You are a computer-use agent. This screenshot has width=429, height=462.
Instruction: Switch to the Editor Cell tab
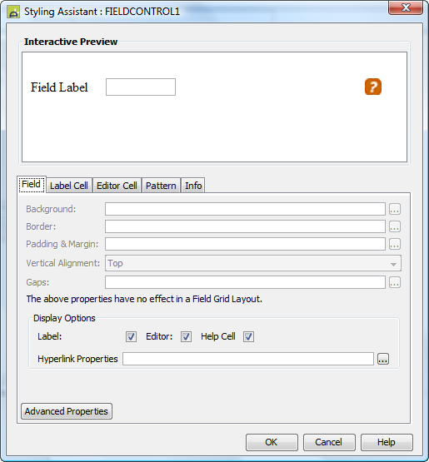117,186
